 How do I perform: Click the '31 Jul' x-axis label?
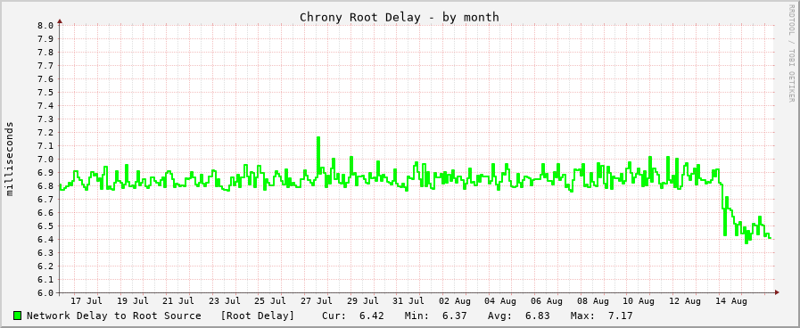pyautogui.click(x=409, y=301)
